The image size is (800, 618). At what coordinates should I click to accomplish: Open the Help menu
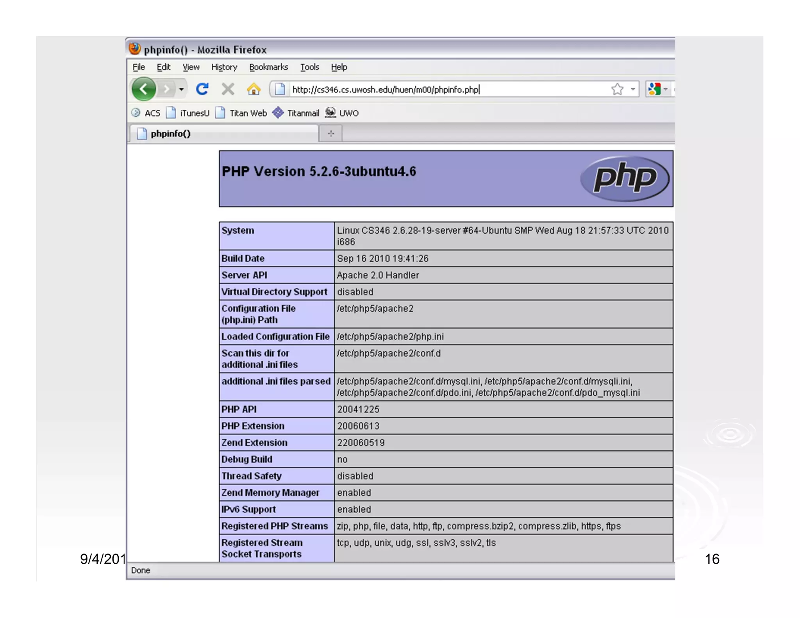339,67
